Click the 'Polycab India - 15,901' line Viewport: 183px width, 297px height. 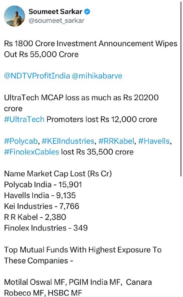[x=43, y=185]
